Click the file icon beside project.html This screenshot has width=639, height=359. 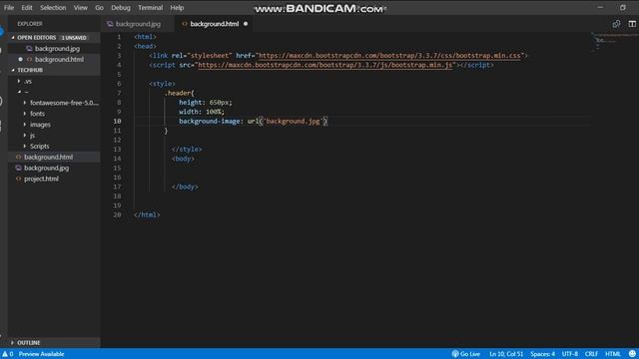coord(18,179)
